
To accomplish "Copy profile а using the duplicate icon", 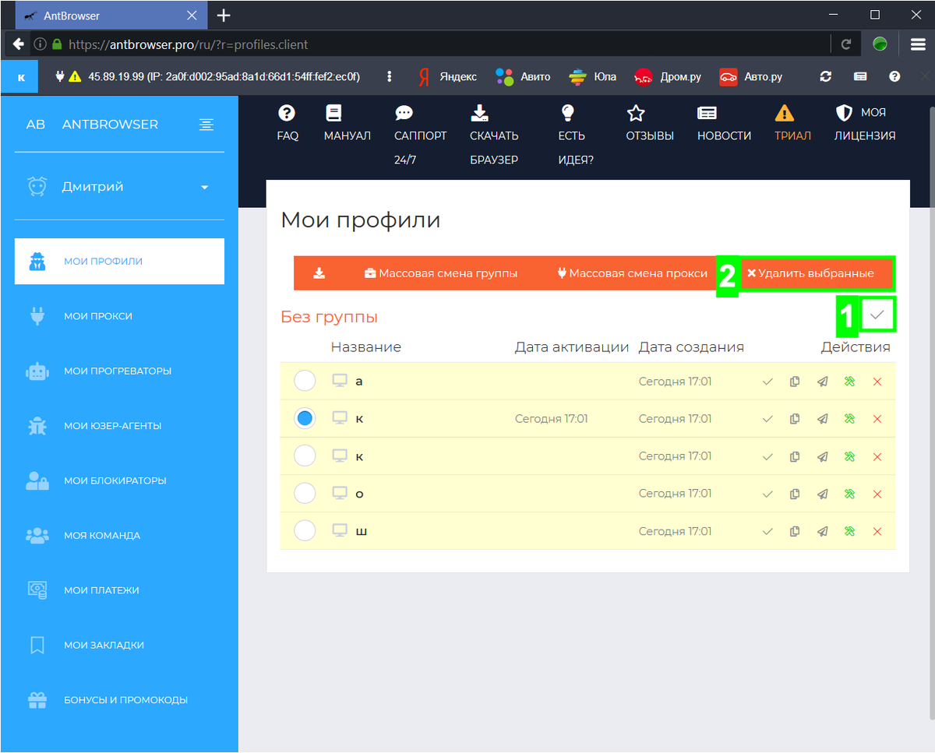I will tap(795, 382).
